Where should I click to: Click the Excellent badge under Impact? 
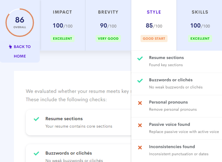tap(62, 38)
